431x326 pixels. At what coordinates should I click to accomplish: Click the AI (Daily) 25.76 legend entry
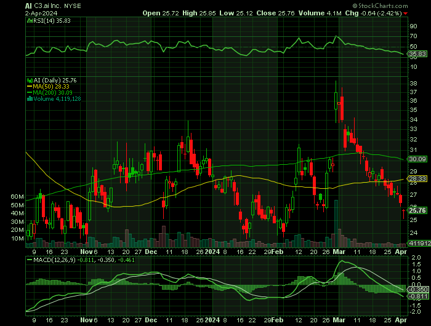55,81
